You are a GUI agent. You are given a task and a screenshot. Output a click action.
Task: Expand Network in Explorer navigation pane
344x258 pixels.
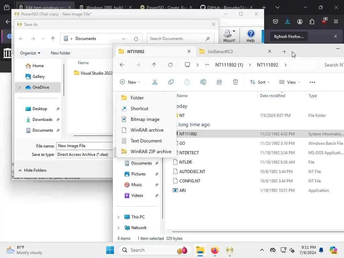click(119, 228)
